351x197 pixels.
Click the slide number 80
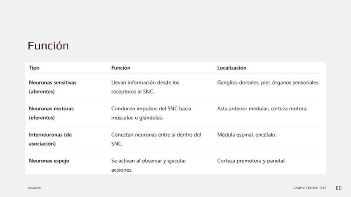(x=338, y=188)
